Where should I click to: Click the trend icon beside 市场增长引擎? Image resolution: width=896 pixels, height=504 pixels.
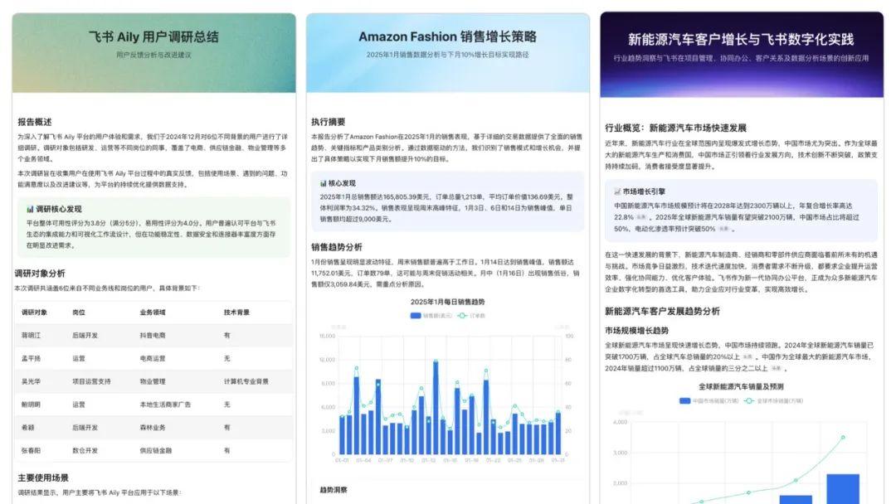point(617,191)
